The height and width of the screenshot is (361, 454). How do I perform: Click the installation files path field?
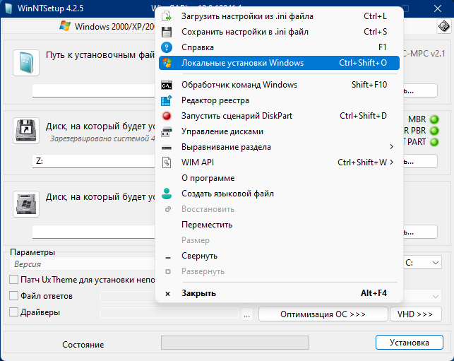click(x=94, y=90)
